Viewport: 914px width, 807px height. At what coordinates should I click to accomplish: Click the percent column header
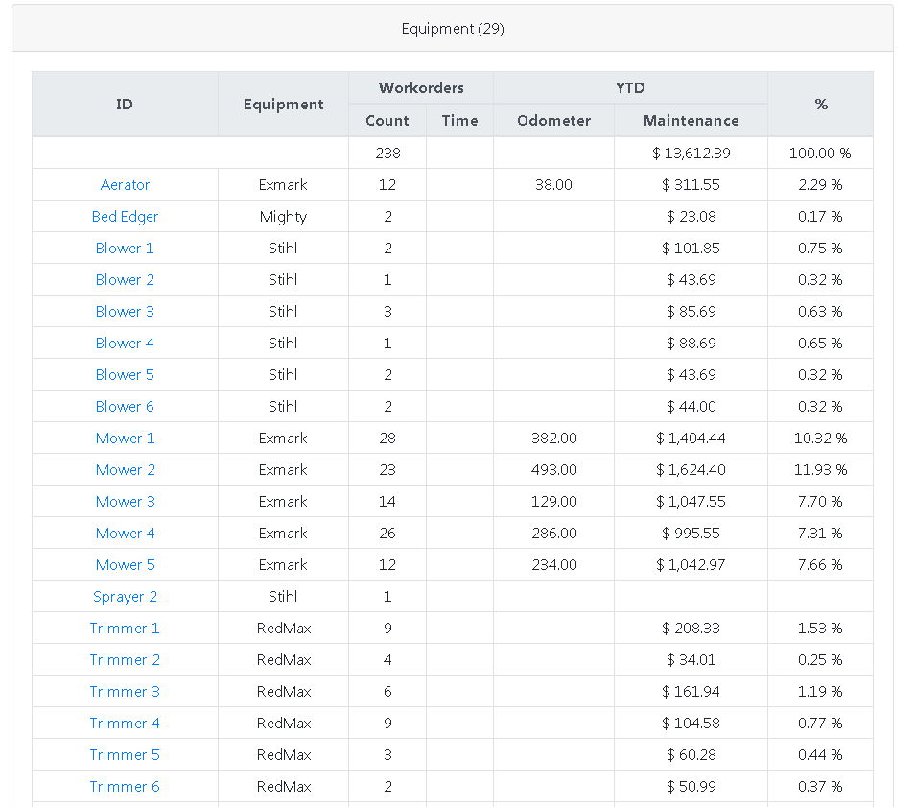coord(820,104)
